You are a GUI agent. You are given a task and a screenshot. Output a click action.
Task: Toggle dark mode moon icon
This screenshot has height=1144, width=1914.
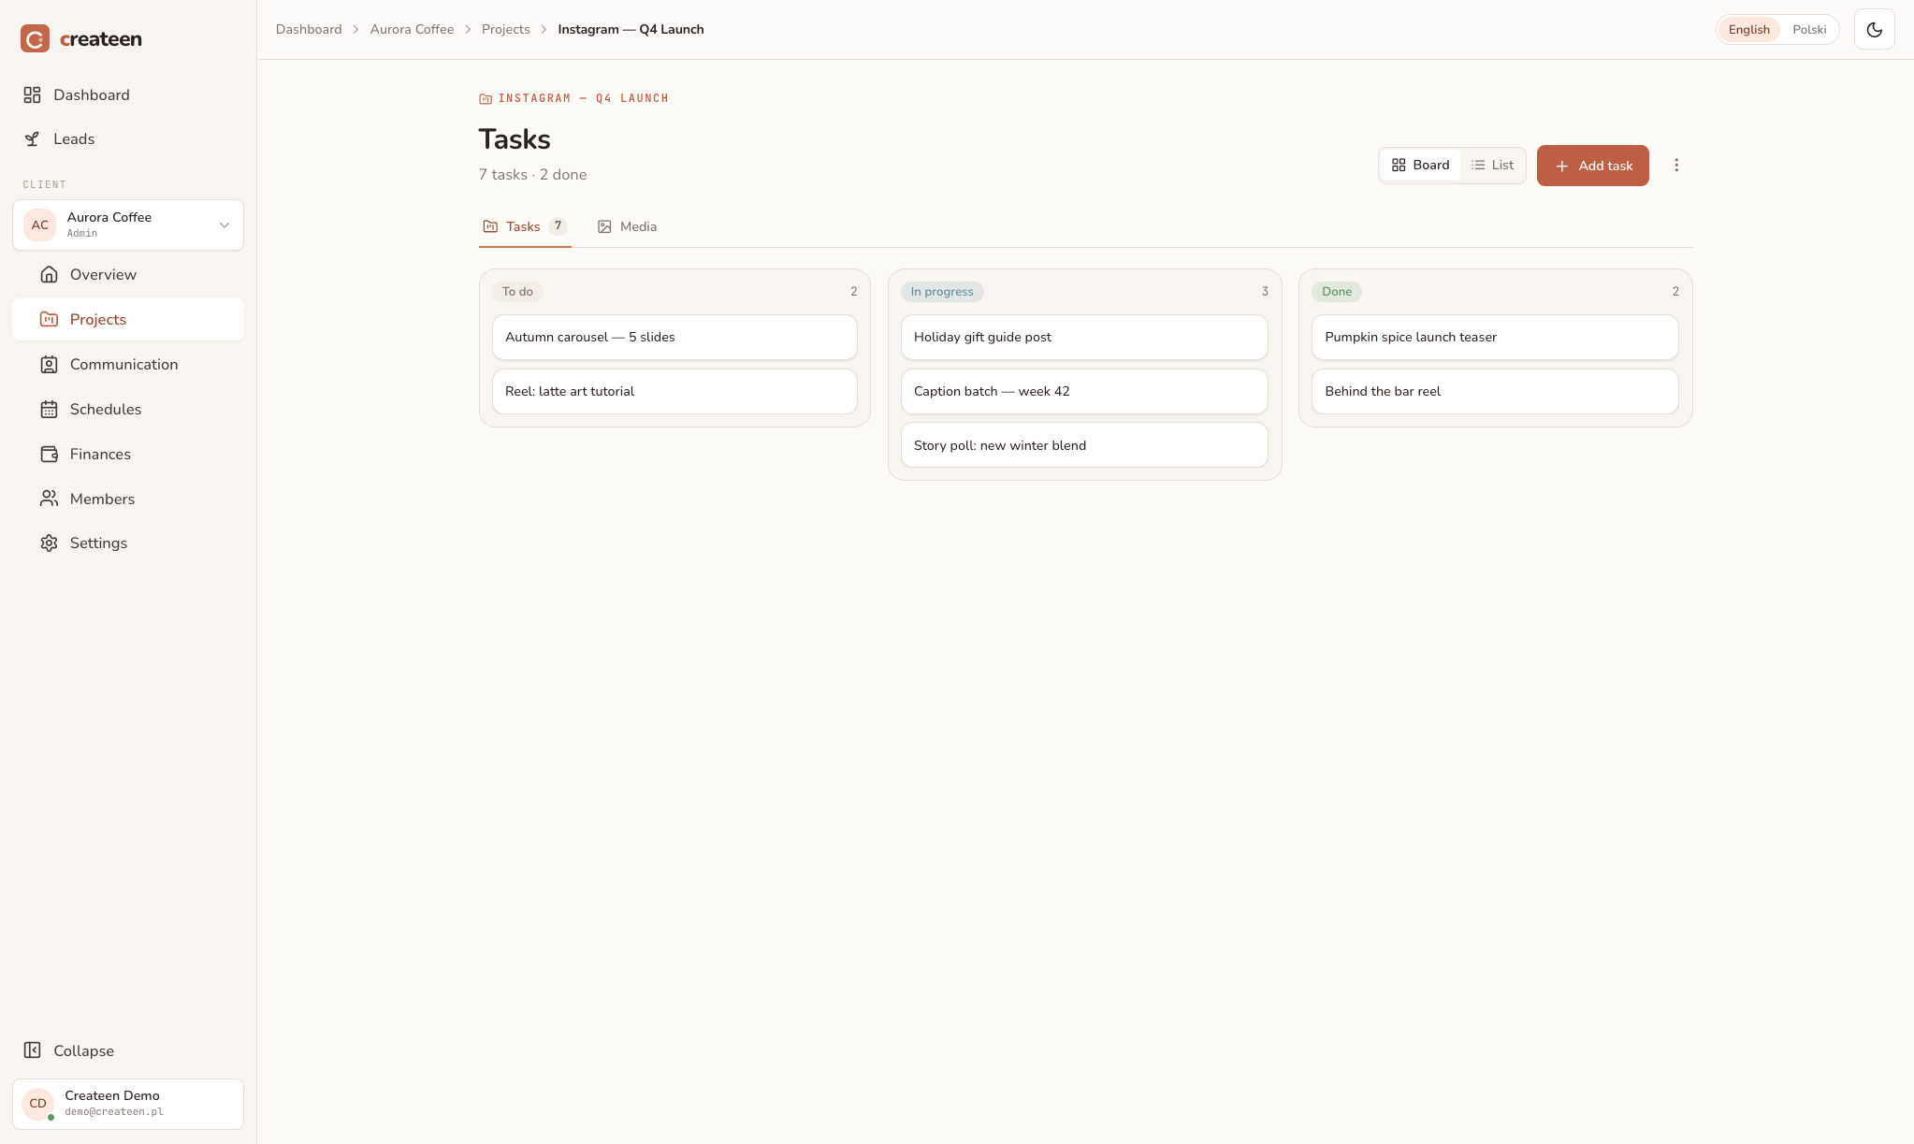tap(1875, 29)
